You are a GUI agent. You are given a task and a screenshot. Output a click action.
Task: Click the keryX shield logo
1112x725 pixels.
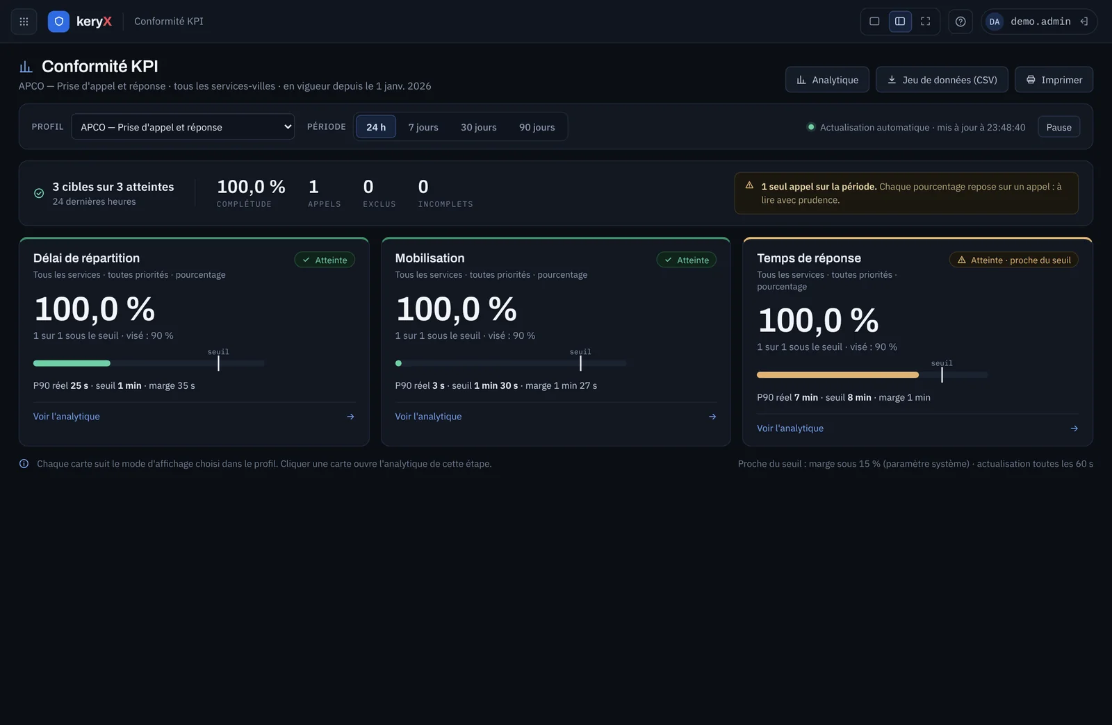(58, 22)
